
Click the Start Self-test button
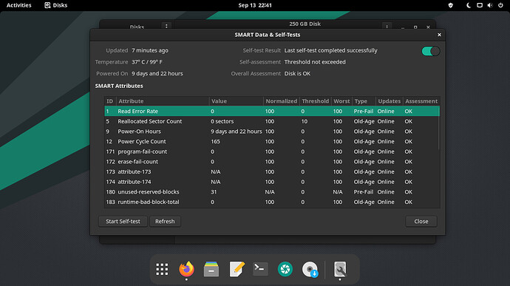pyautogui.click(x=123, y=221)
